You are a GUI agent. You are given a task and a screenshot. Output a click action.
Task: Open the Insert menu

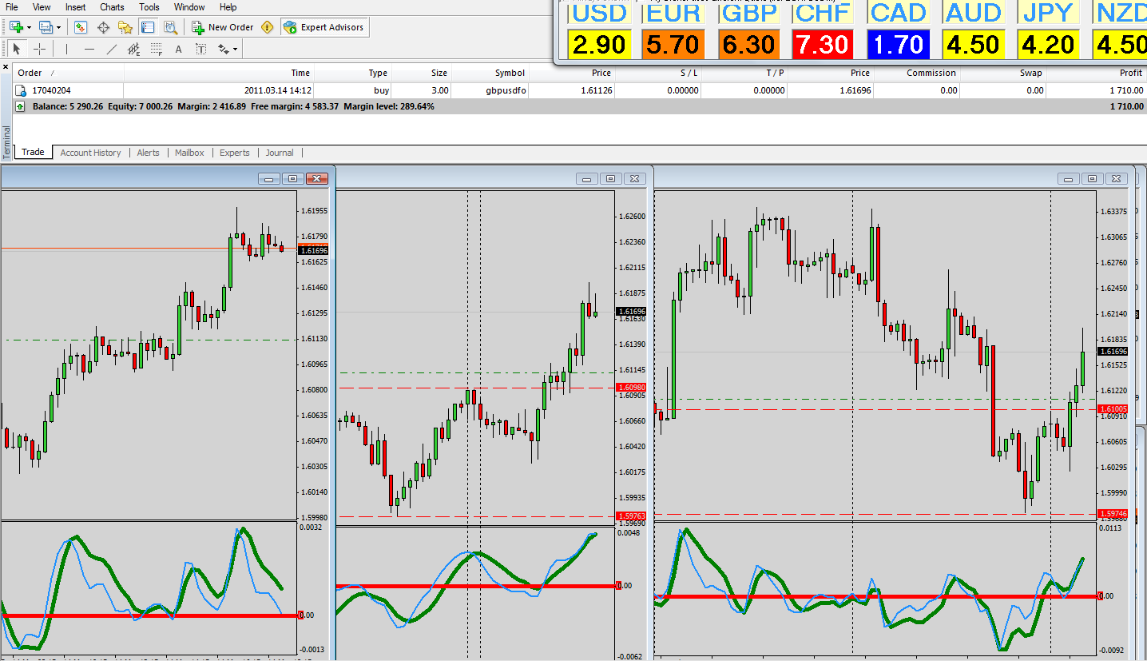click(76, 7)
